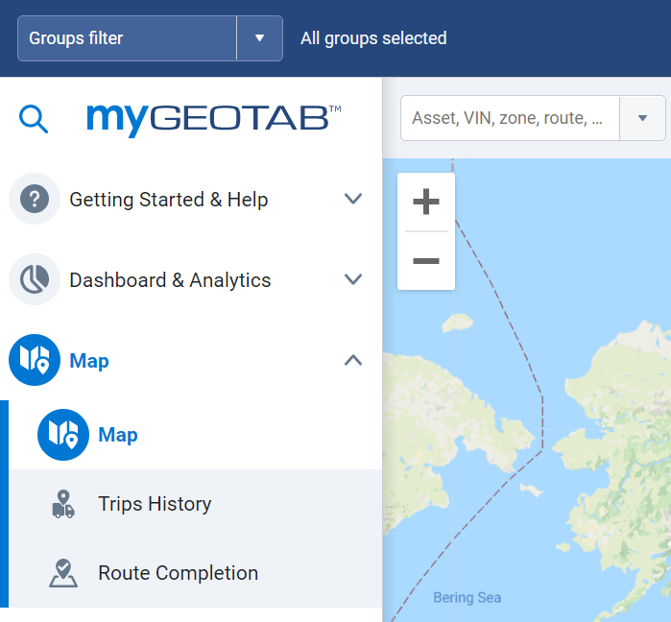The height and width of the screenshot is (622, 671).
Task: Click the Dashboard & Analytics pie chart icon
Action: pyautogui.click(x=35, y=280)
